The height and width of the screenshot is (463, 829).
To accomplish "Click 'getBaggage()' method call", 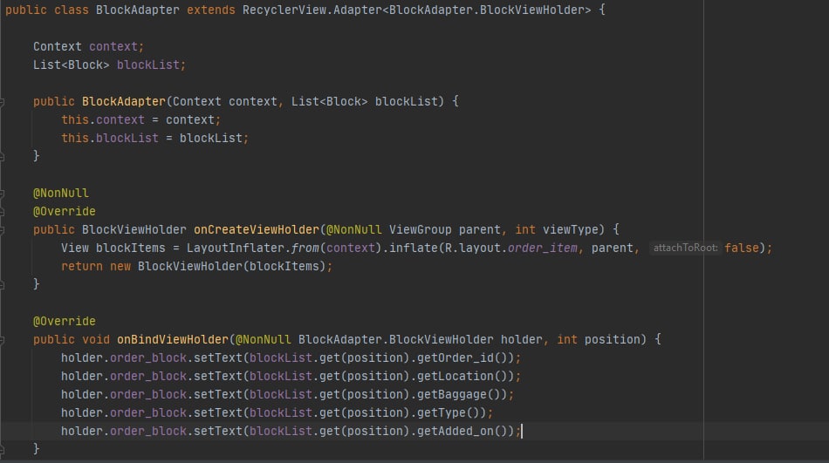I will click(458, 395).
